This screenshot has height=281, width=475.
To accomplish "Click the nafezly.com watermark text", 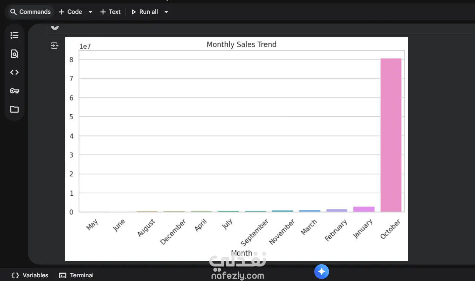I will pos(238,276).
